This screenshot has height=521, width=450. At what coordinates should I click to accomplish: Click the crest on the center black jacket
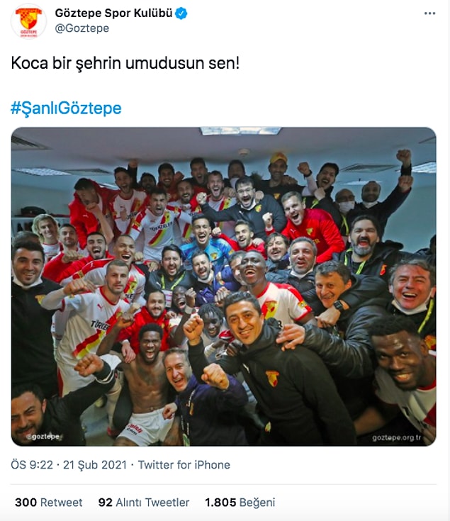point(272,379)
